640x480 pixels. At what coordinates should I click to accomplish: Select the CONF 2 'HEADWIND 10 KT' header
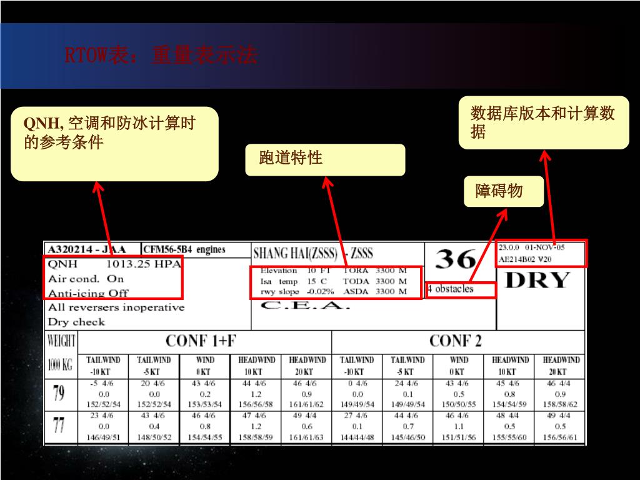tap(510, 366)
